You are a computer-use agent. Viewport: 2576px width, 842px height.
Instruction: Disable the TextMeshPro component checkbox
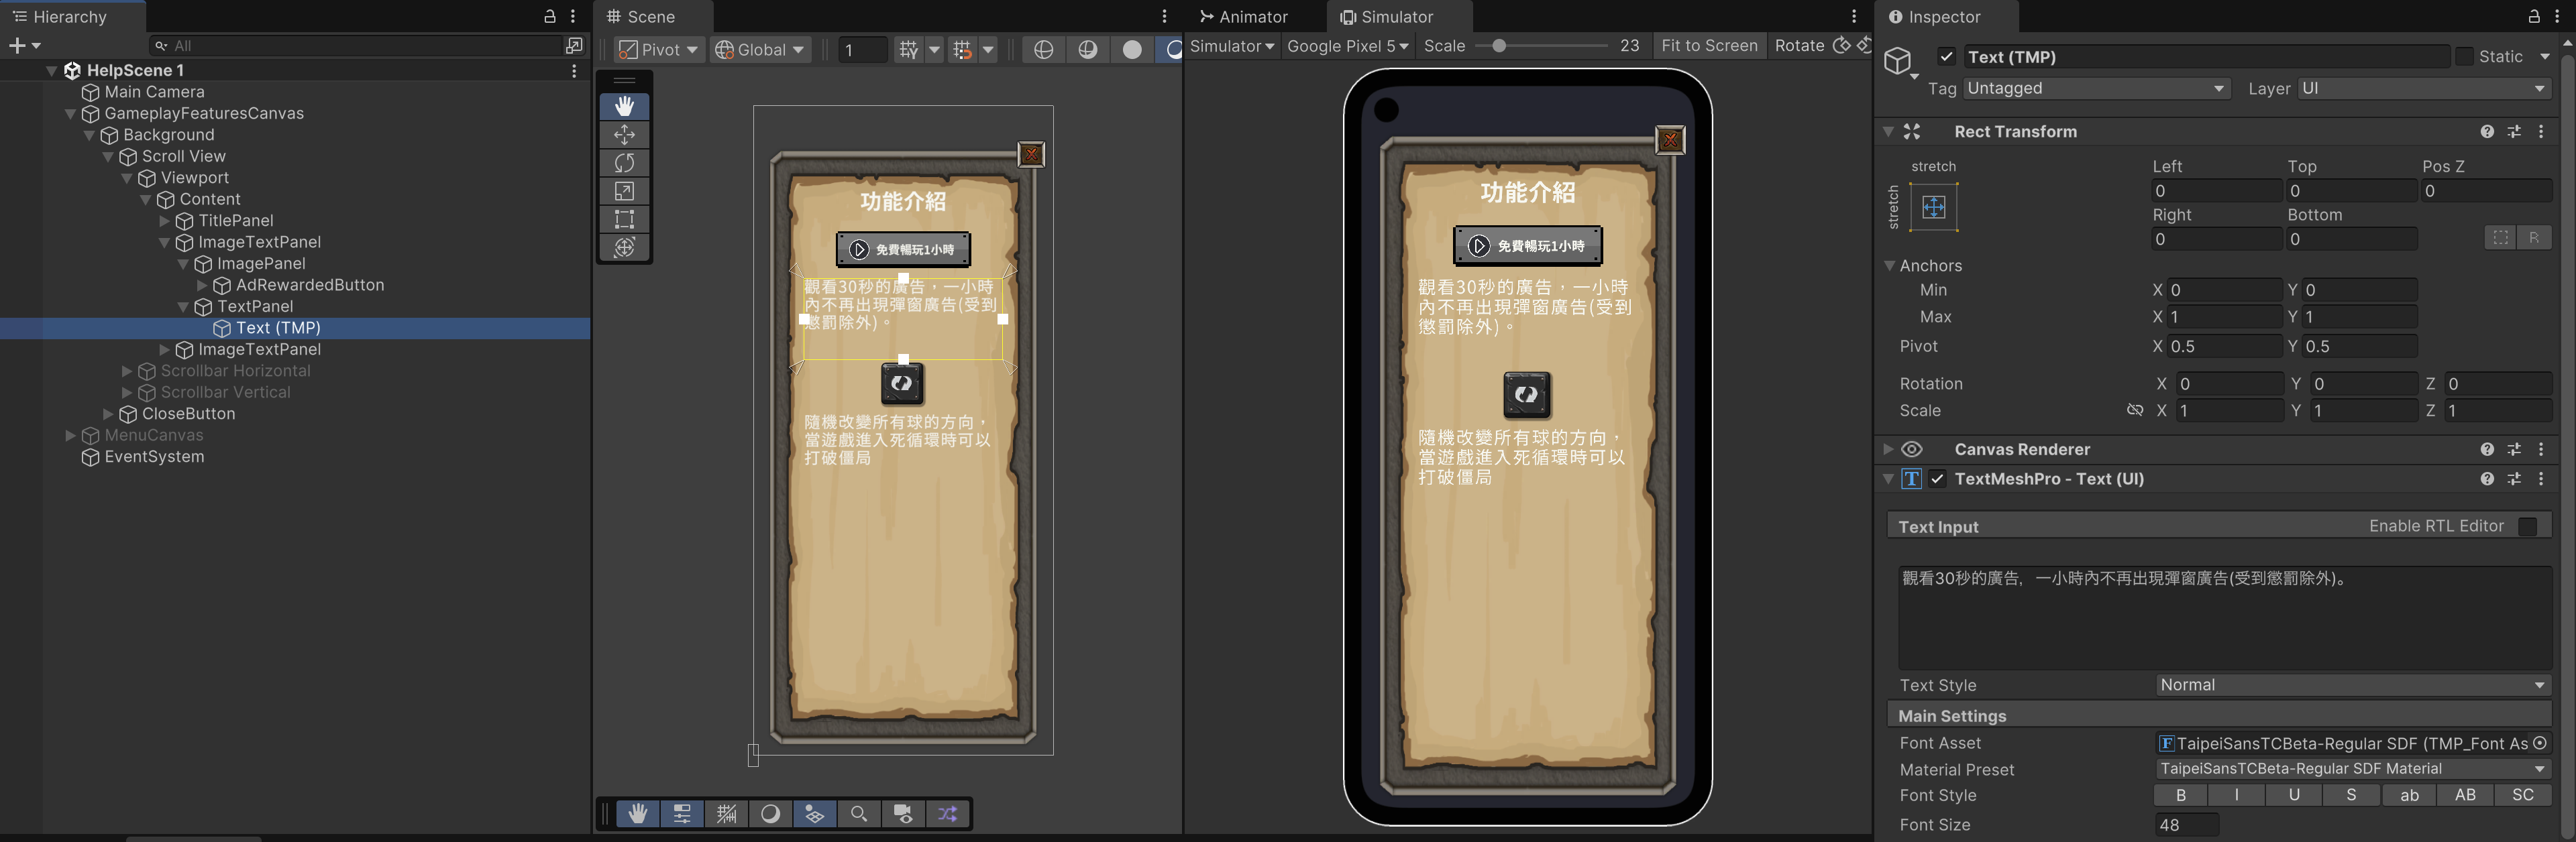pyautogui.click(x=1938, y=479)
